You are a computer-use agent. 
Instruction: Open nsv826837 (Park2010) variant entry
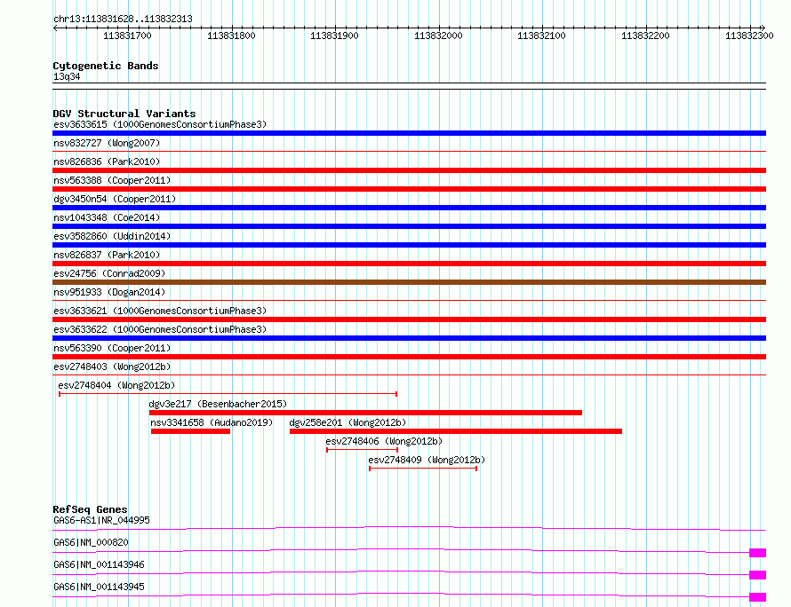click(107, 255)
